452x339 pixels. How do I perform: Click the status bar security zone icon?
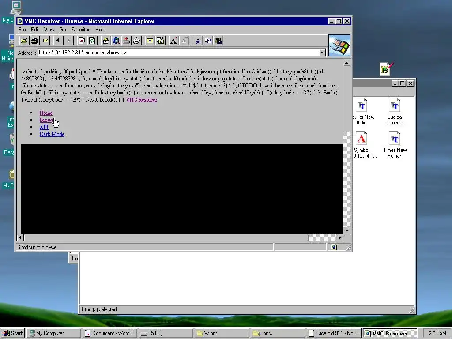[334, 247]
